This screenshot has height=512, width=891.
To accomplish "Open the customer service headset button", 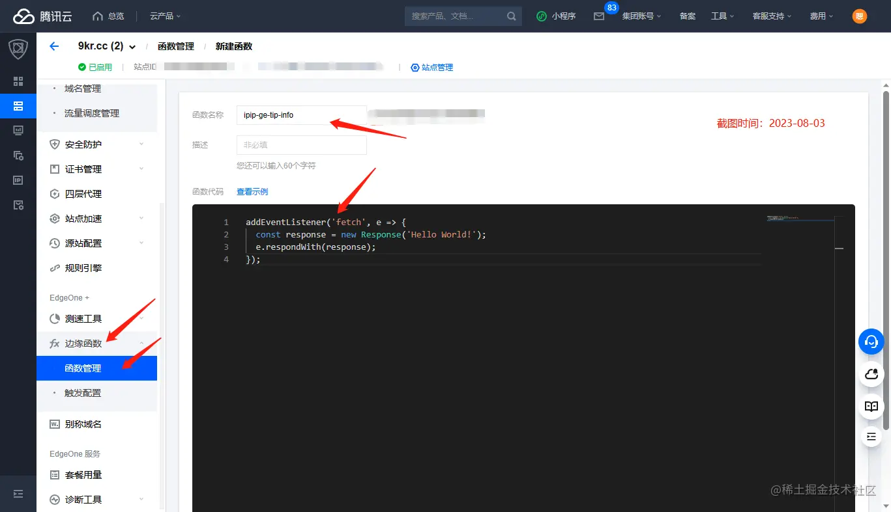I will click(871, 342).
